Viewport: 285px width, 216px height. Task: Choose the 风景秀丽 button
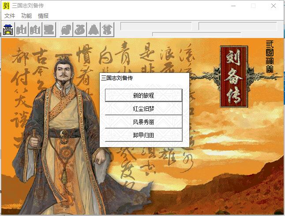point(143,122)
